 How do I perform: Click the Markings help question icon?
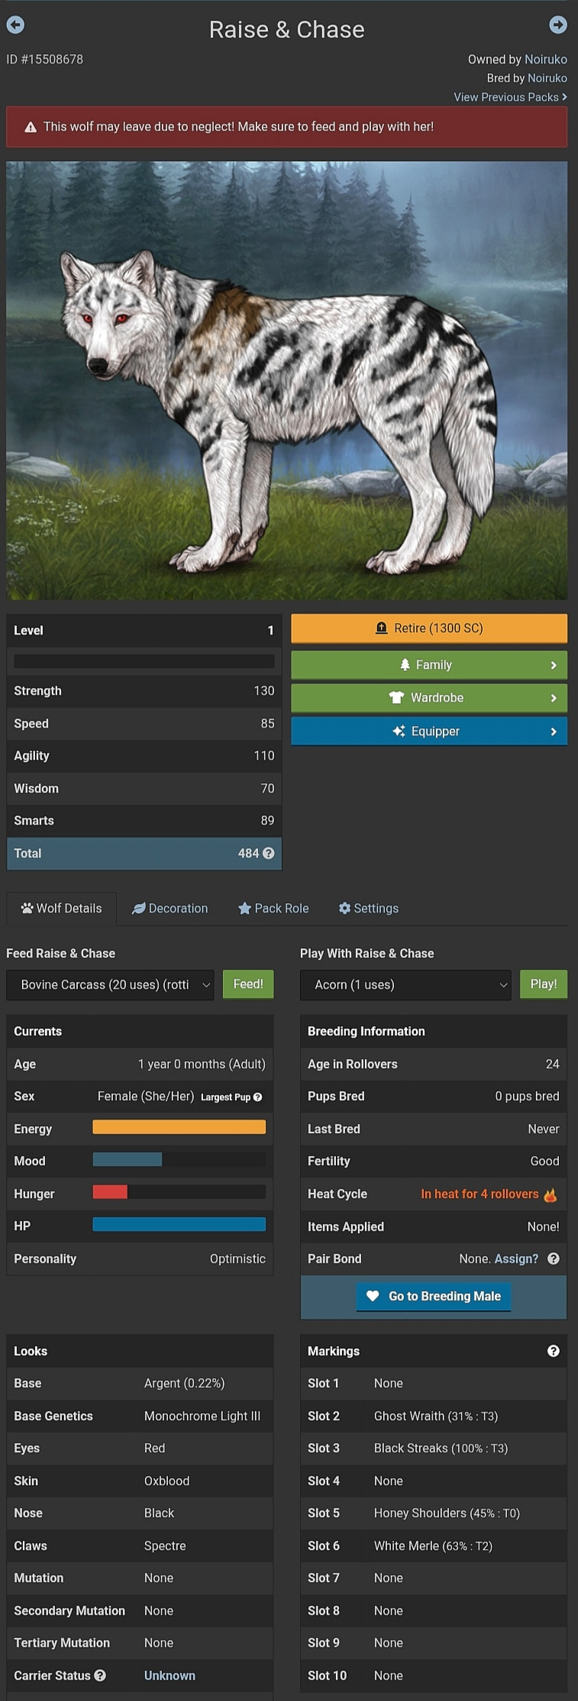[554, 1351]
